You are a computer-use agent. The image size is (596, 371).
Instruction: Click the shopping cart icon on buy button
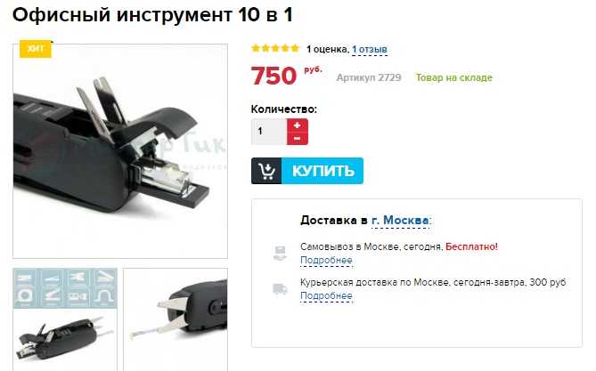[266, 171]
